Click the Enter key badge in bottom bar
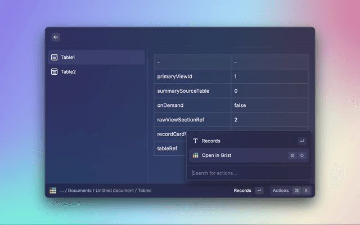The width and height of the screenshot is (360, 225). (259, 191)
